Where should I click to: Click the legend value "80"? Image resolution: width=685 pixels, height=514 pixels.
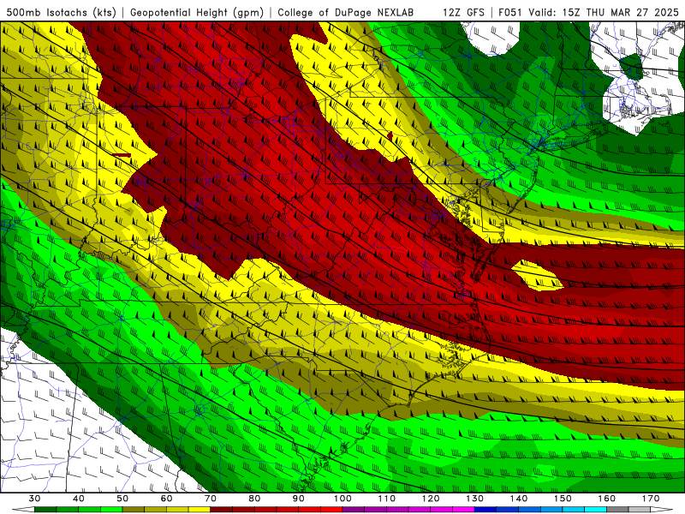tap(254, 499)
